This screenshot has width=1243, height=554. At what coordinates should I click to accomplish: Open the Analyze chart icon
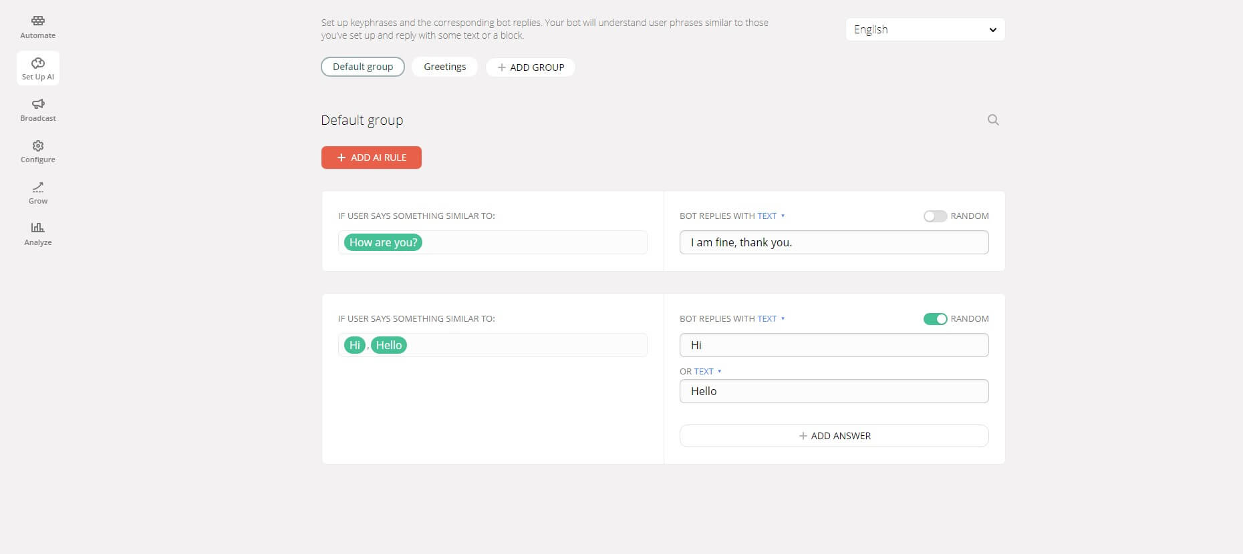(x=38, y=228)
